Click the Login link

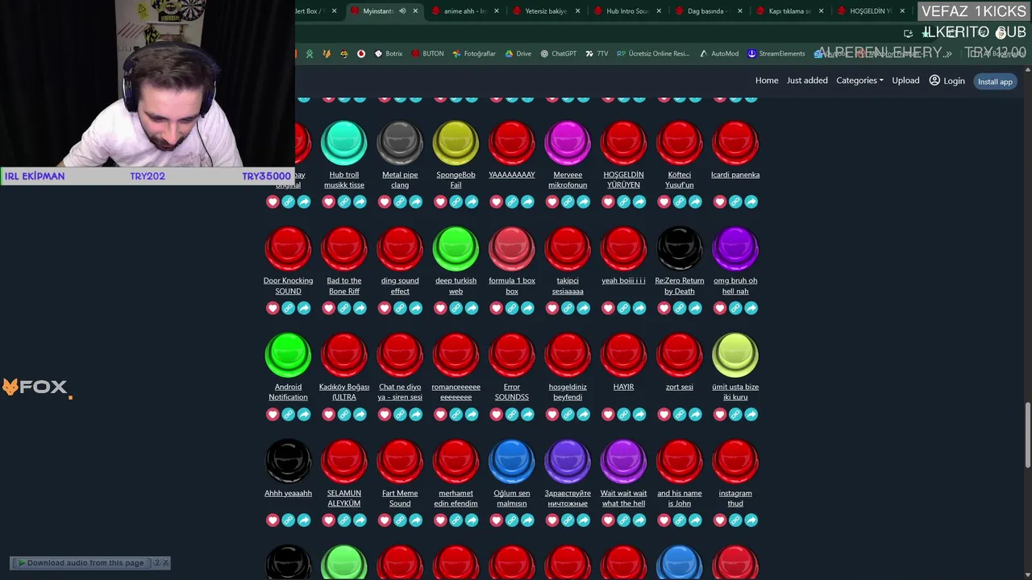(947, 81)
